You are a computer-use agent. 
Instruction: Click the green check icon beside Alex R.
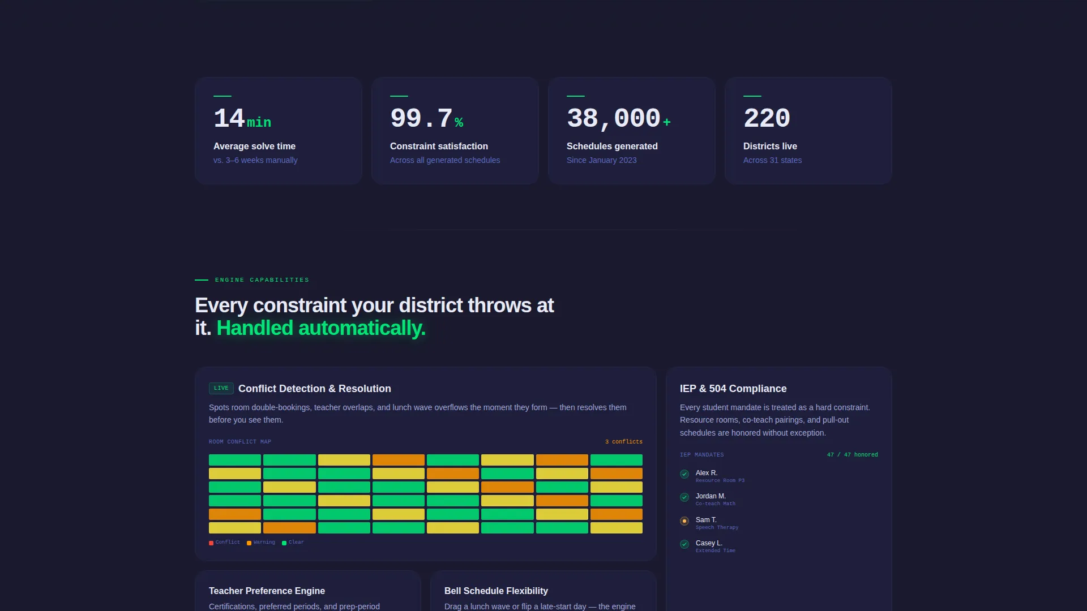click(x=684, y=474)
